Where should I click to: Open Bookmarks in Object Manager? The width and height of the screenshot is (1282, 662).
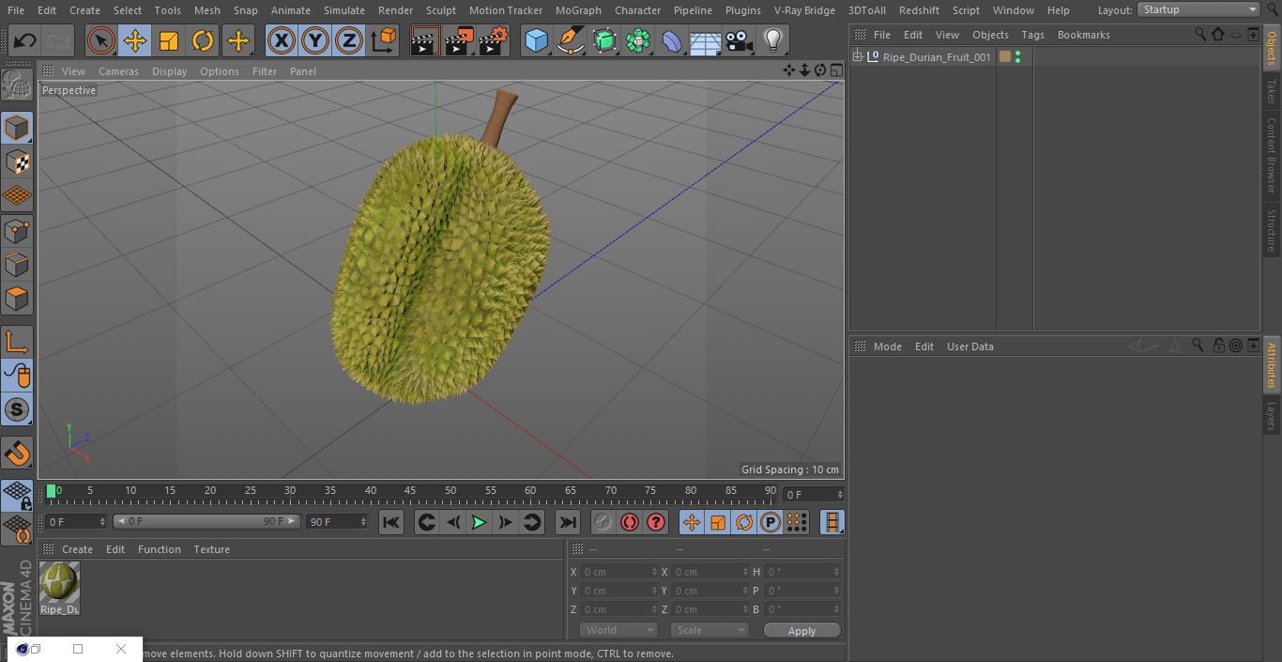[x=1083, y=35]
